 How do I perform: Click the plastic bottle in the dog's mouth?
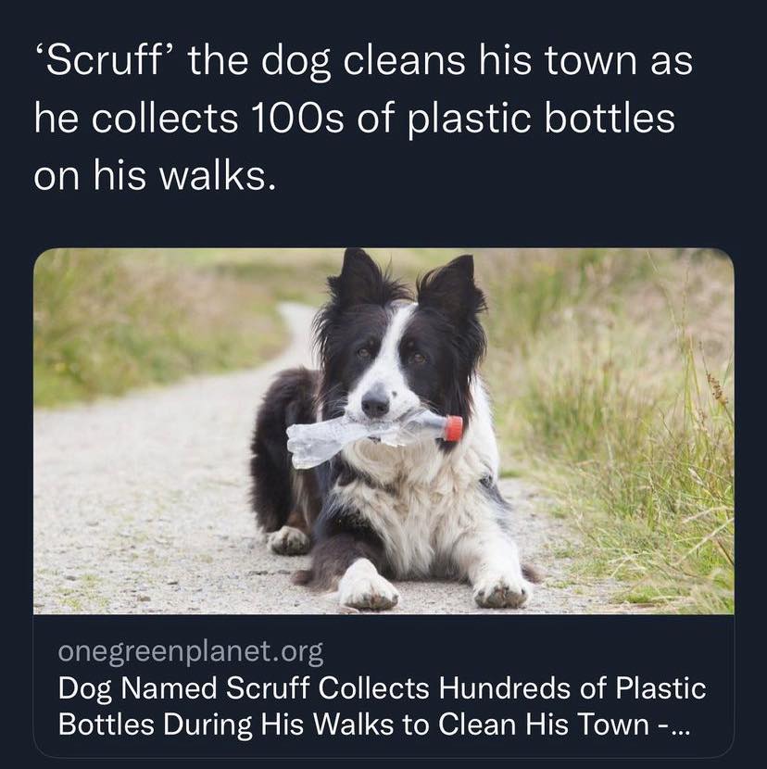[x=374, y=436]
